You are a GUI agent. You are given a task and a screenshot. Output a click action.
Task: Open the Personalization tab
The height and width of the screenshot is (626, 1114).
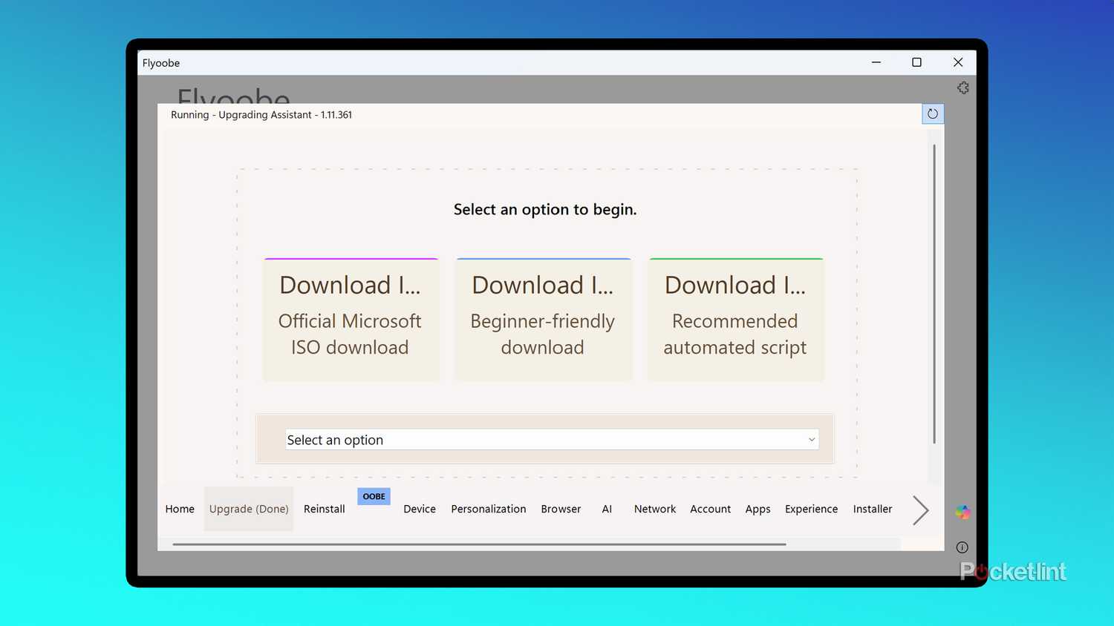coord(488,509)
